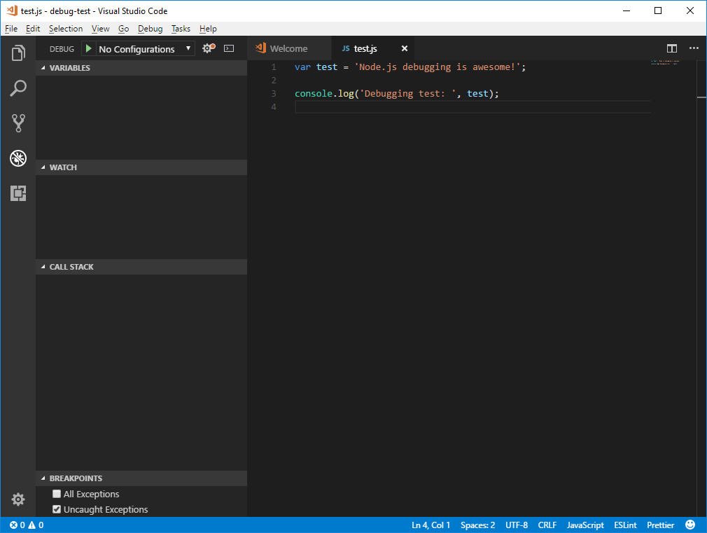Close the test.js editor tab
707x533 pixels.
coord(404,48)
